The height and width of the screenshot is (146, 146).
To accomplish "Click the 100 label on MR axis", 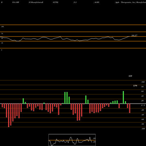I will pos(143,82).
